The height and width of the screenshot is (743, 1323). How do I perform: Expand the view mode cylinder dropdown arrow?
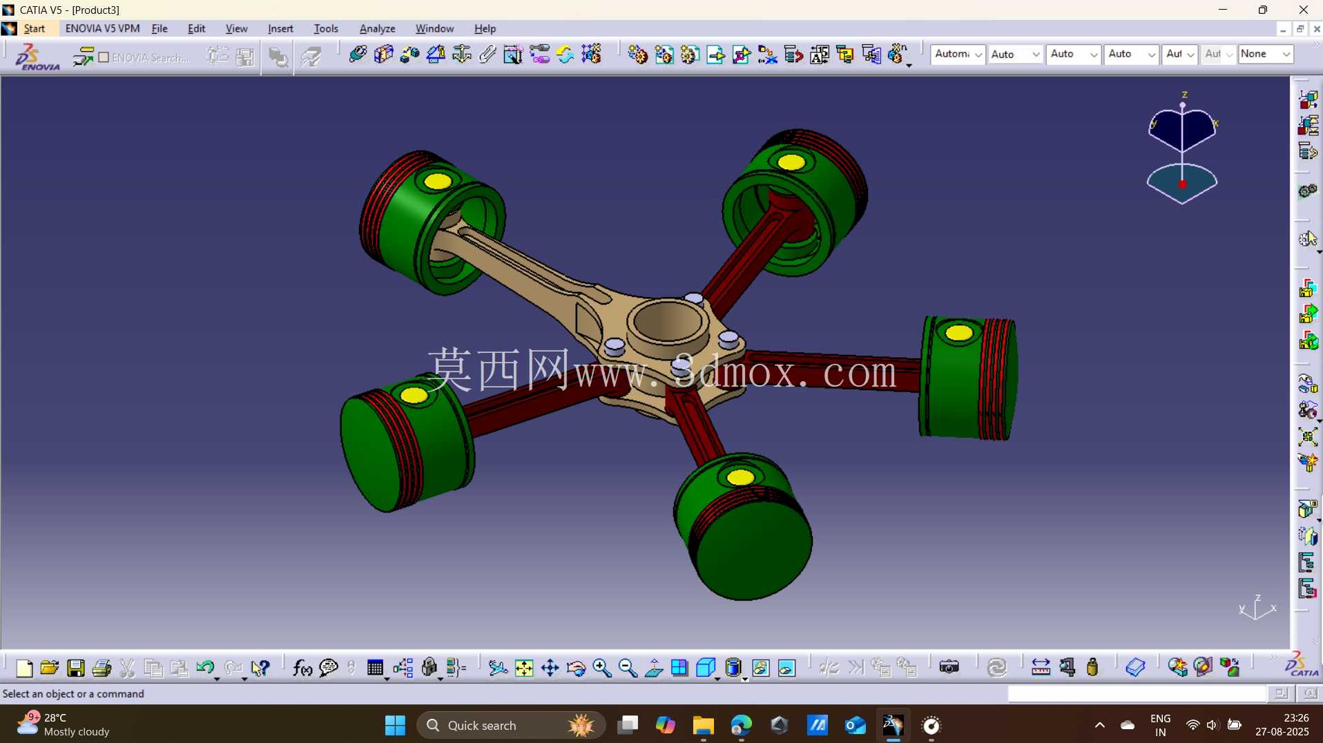(745, 679)
